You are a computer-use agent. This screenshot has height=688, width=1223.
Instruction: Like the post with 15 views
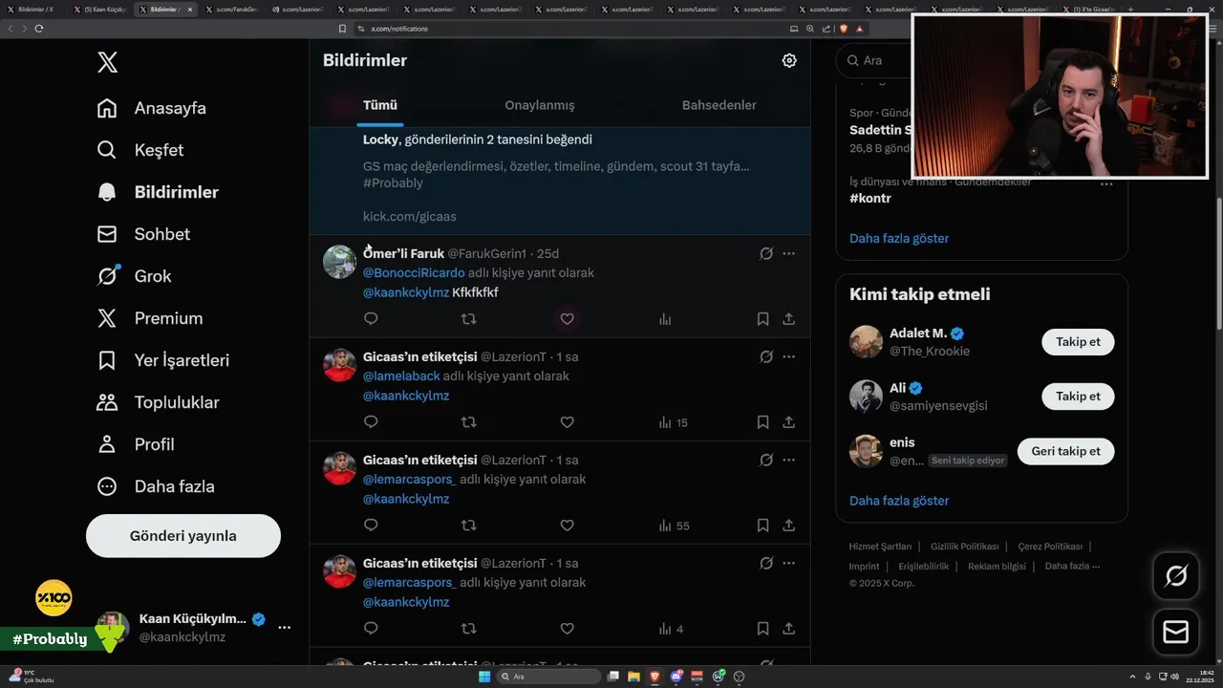567,422
